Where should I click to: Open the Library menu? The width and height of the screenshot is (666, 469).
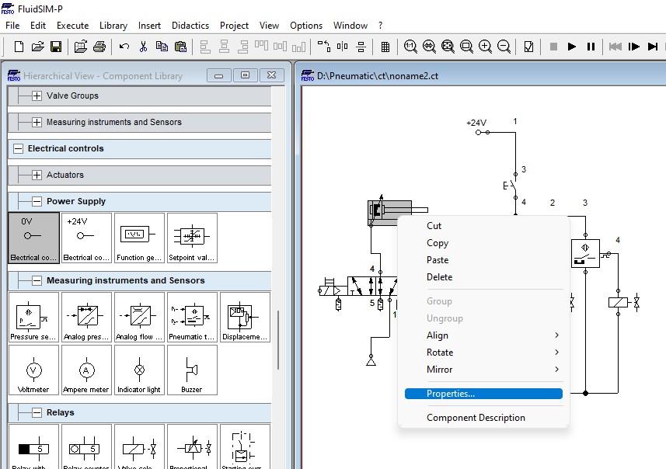(113, 26)
